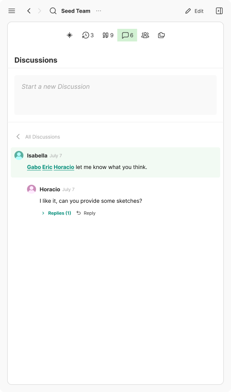Click the Edit pencil button

pyautogui.click(x=194, y=11)
